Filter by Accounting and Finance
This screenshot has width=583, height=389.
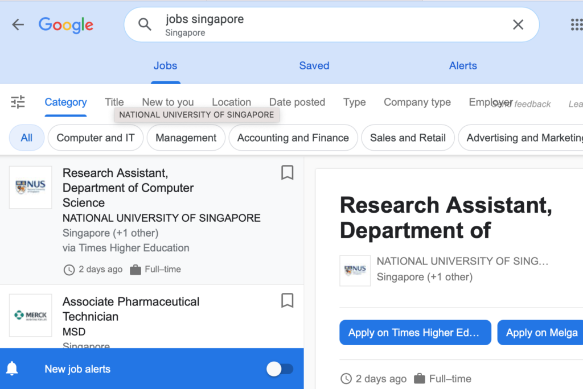[x=293, y=138]
